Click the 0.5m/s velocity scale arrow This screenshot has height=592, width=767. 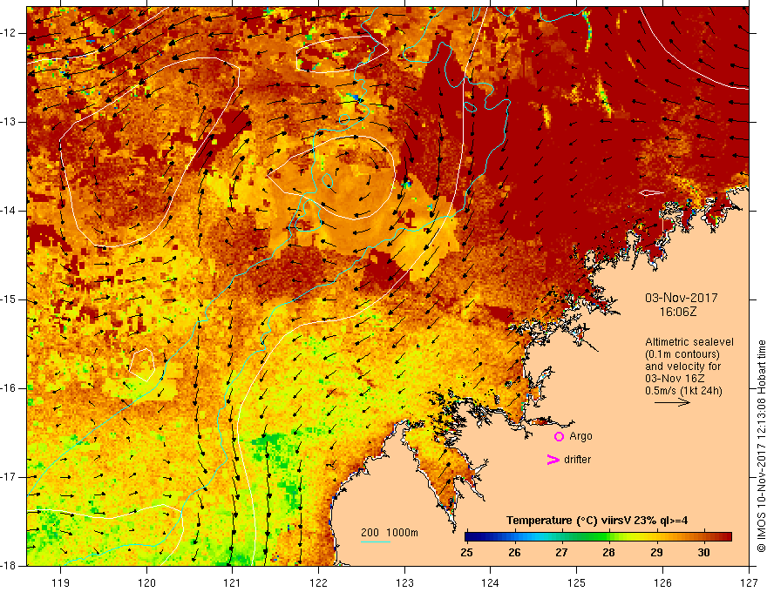(x=672, y=402)
